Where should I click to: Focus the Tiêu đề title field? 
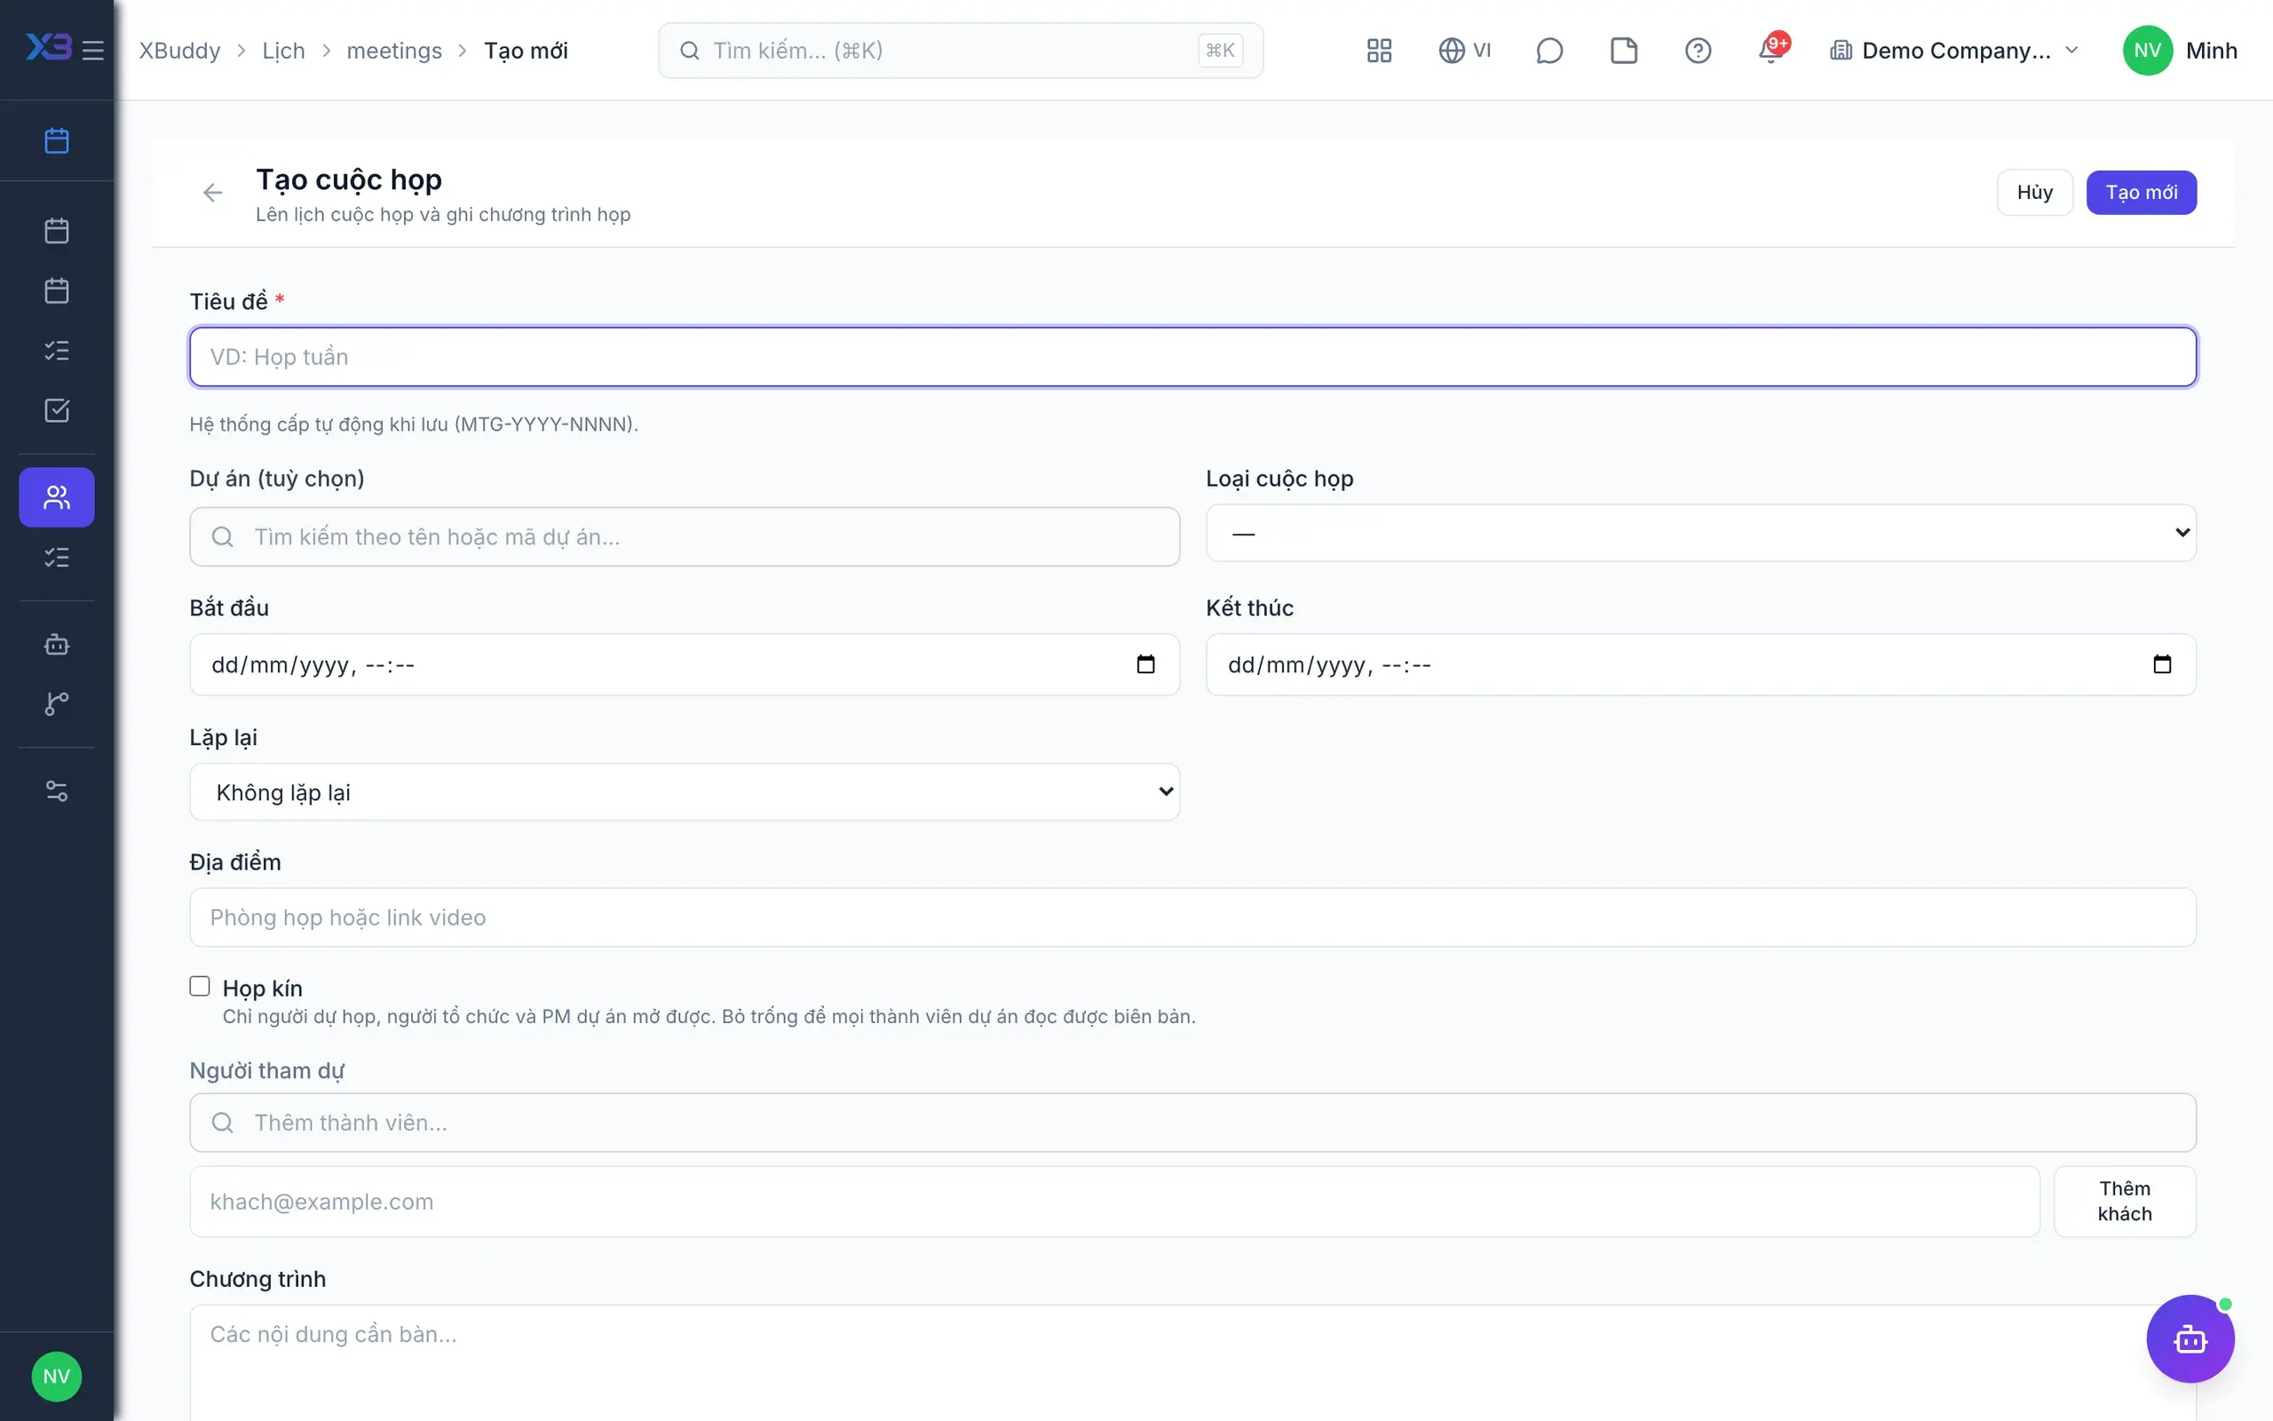[1192, 357]
